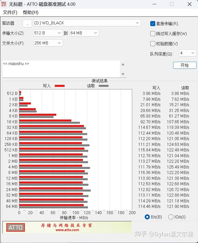
Task: Click the 116.36 MB/s write value
Action: pyautogui.click(x=150, y=172)
